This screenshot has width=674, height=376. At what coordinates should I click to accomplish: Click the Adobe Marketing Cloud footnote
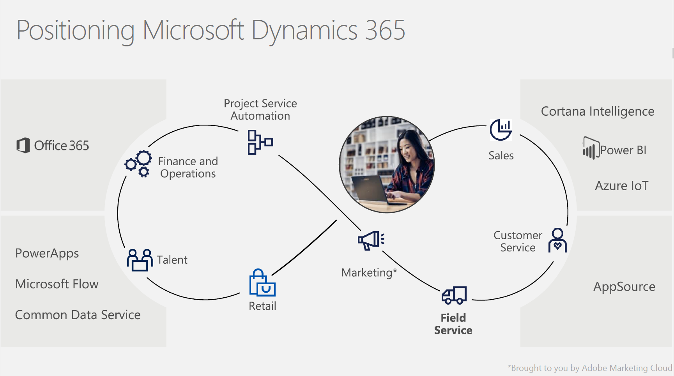[589, 368]
